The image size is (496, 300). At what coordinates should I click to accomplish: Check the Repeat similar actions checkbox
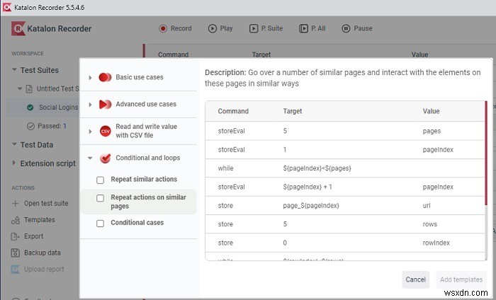(x=100, y=180)
